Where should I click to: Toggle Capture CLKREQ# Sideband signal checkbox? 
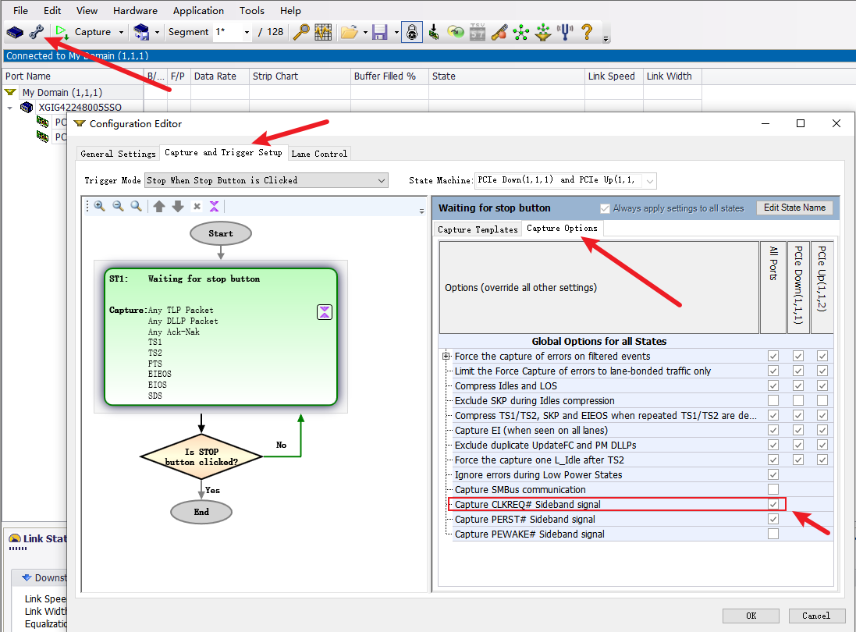tap(773, 504)
